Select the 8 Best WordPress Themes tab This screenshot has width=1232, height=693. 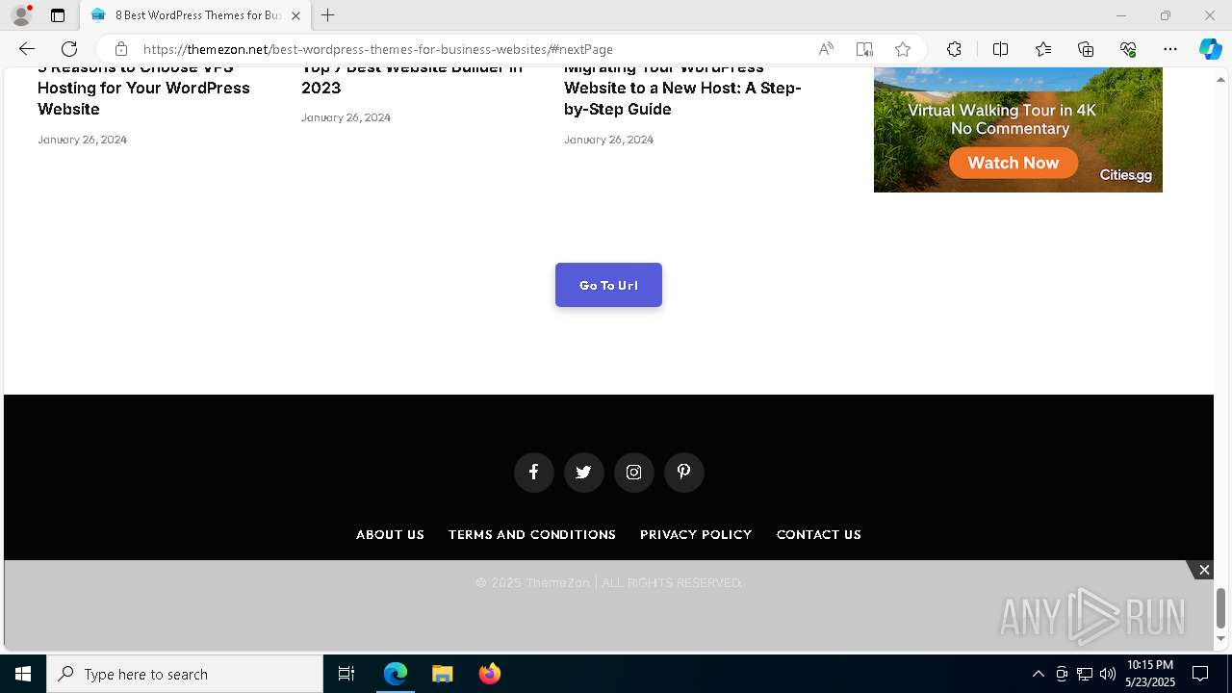pyautogui.click(x=196, y=15)
